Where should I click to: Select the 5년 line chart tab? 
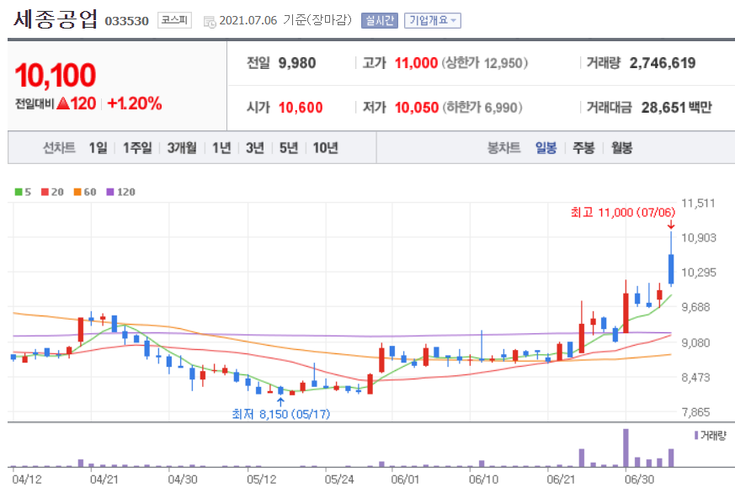click(289, 148)
